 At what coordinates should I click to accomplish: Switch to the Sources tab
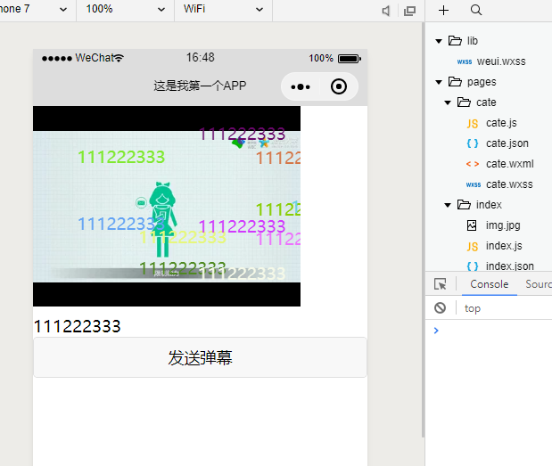coord(538,284)
